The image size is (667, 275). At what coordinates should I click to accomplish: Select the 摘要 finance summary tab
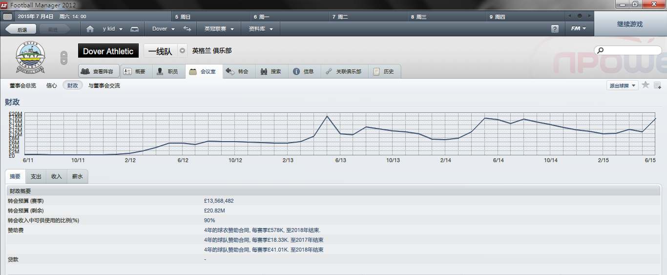pos(15,176)
